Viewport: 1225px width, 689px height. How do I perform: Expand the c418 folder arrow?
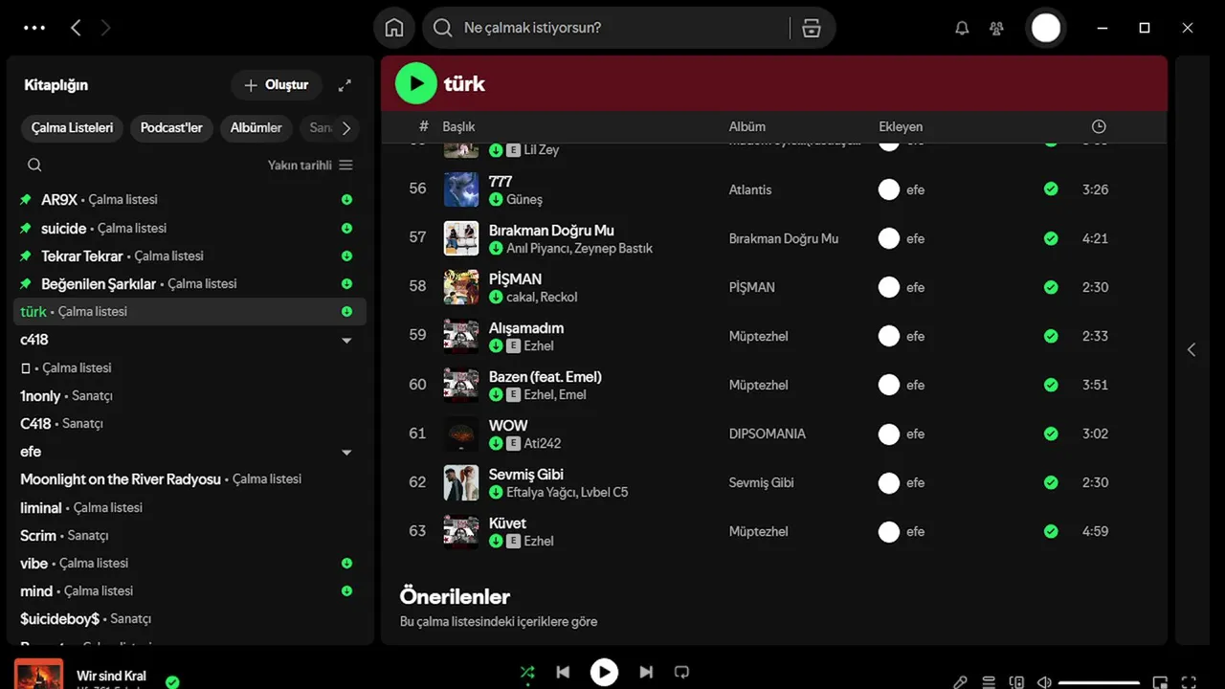point(346,340)
